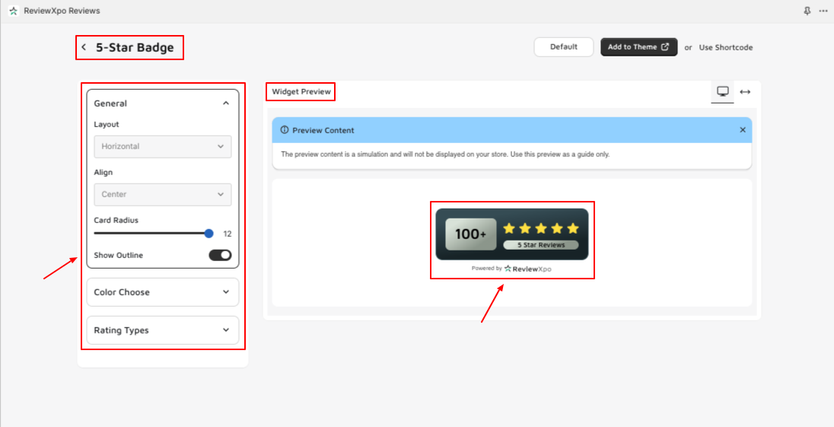Viewport: 834px width, 427px height.
Task: Collapse the General section
Action: (226, 104)
